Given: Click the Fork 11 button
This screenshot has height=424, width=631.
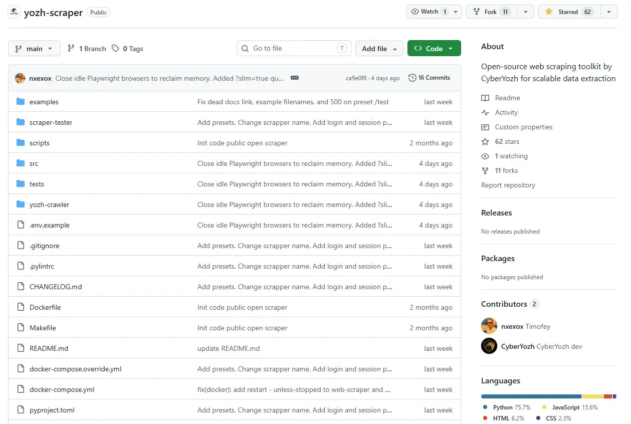Looking at the screenshot, I should (x=492, y=12).
